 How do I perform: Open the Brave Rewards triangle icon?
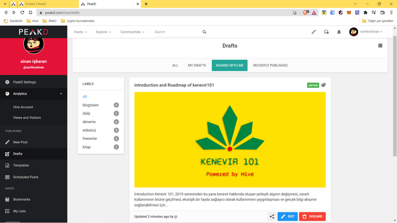(x=314, y=12)
